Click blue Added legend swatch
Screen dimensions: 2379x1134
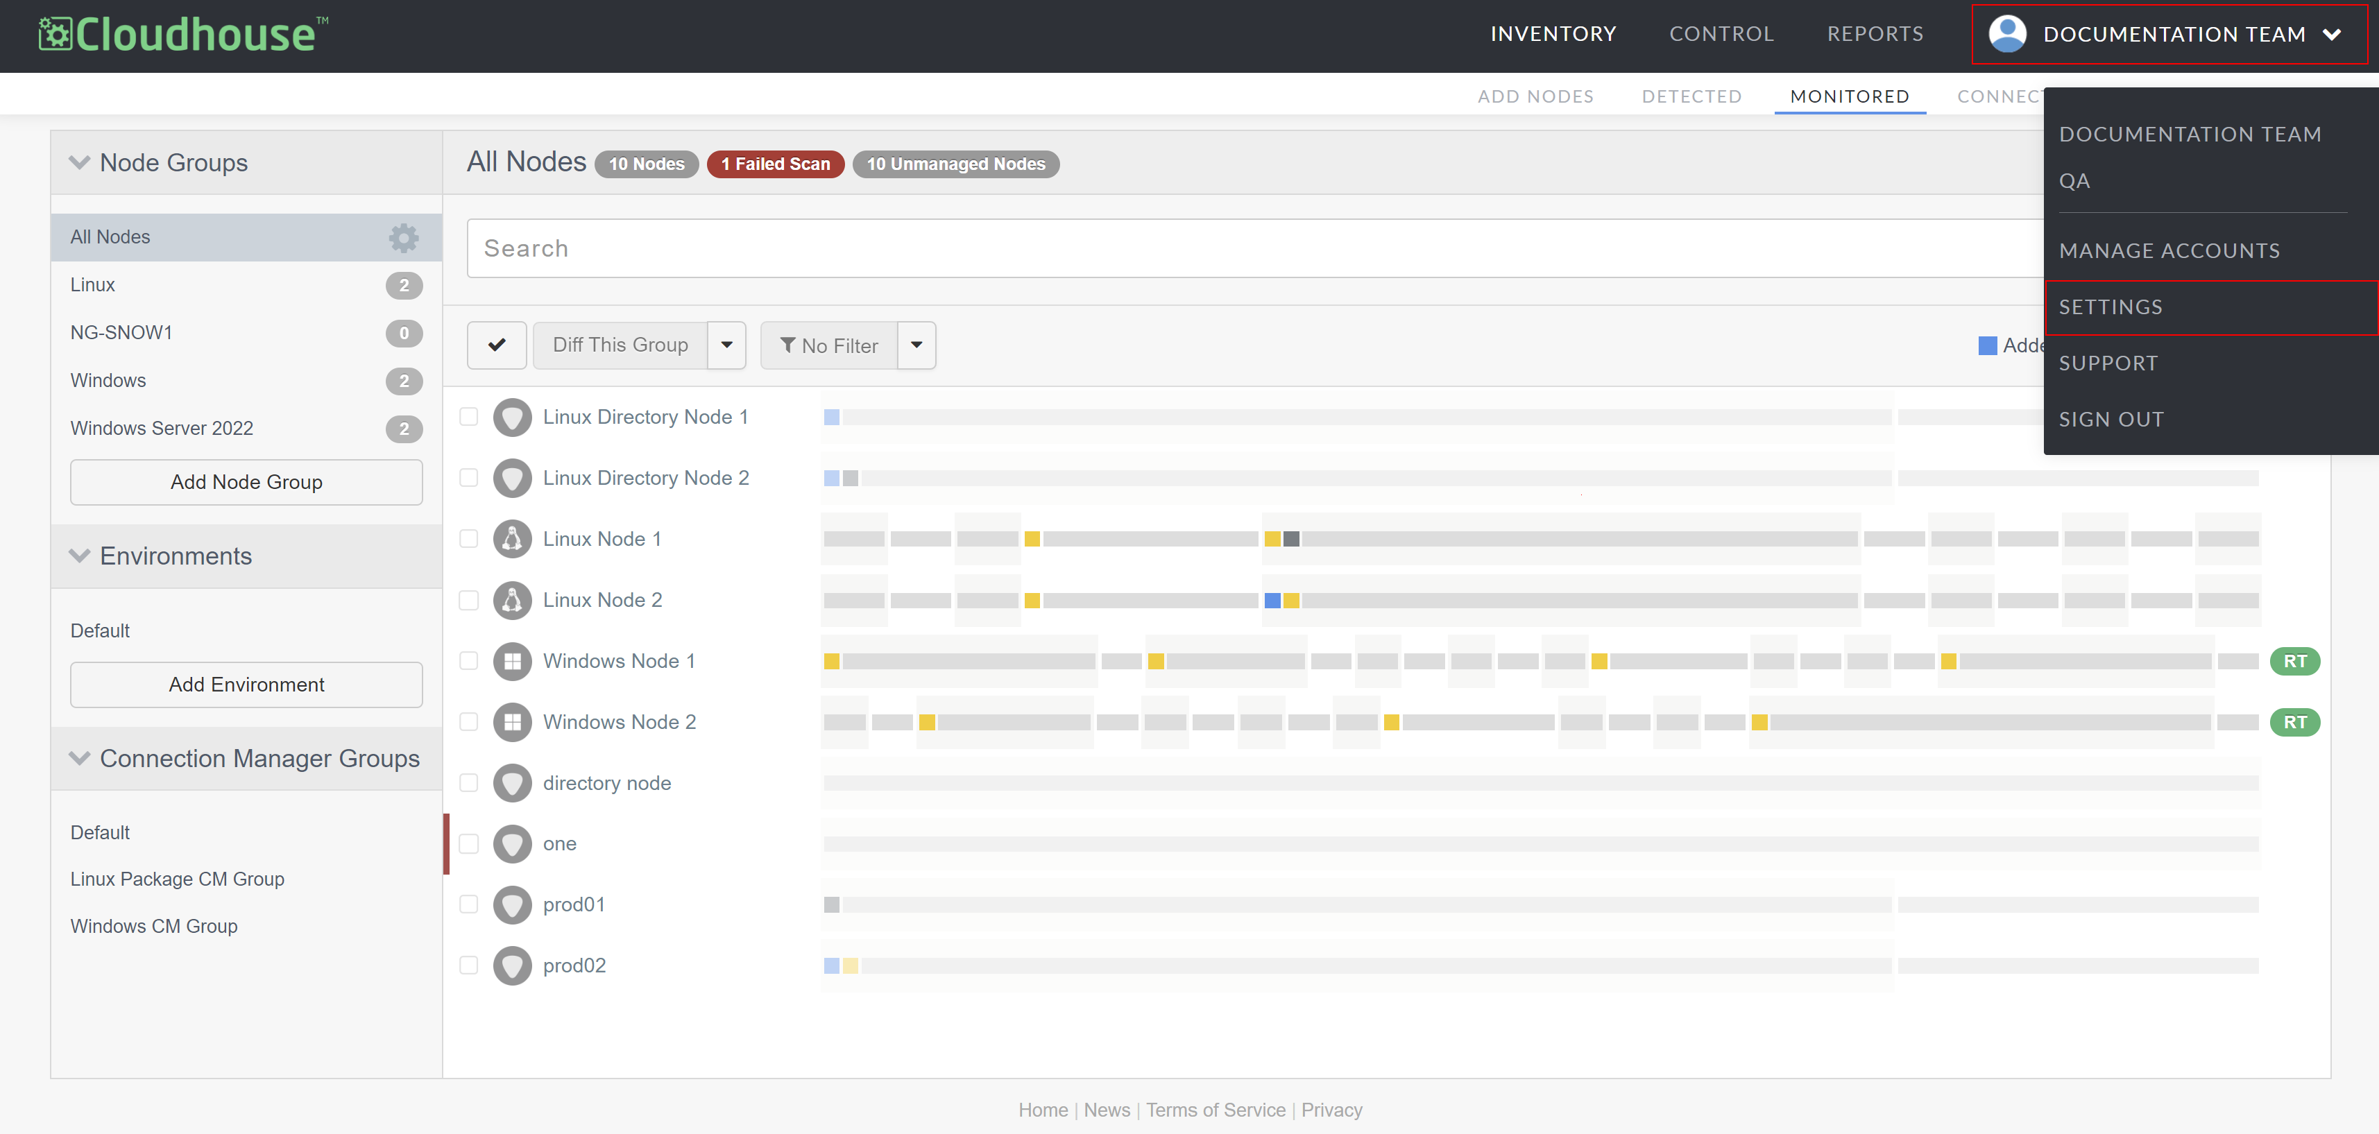point(1988,345)
